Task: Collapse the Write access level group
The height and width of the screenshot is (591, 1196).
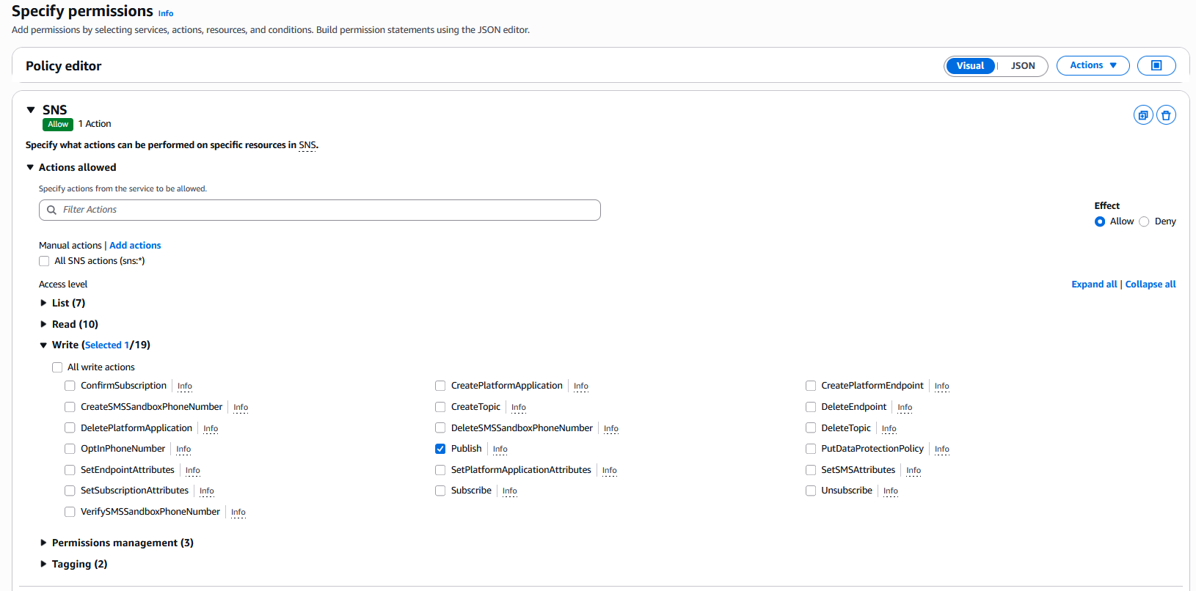Action: point(43,345)
